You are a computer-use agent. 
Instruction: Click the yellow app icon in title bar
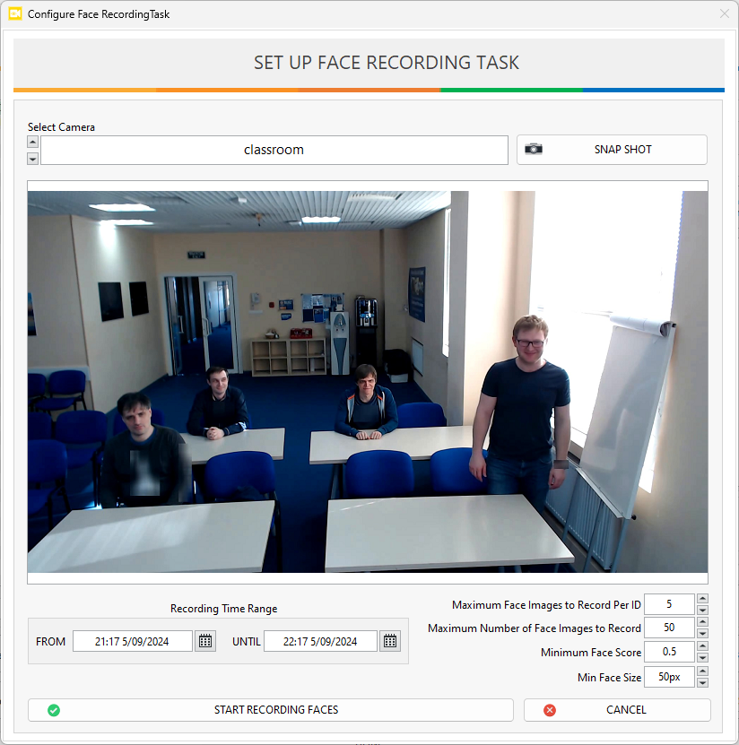tap(15, 13)
